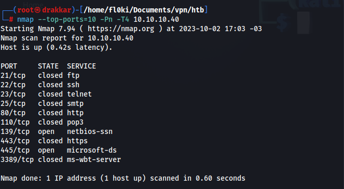Click the /home/fl0ki/Documents/vpn/htb path
The width and height of the screenshot is (344, 189).
pos(144,10)
